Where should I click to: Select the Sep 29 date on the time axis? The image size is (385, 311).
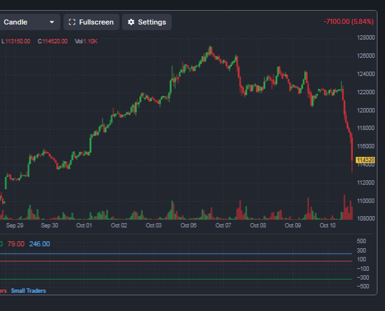(x=14, y=226)
